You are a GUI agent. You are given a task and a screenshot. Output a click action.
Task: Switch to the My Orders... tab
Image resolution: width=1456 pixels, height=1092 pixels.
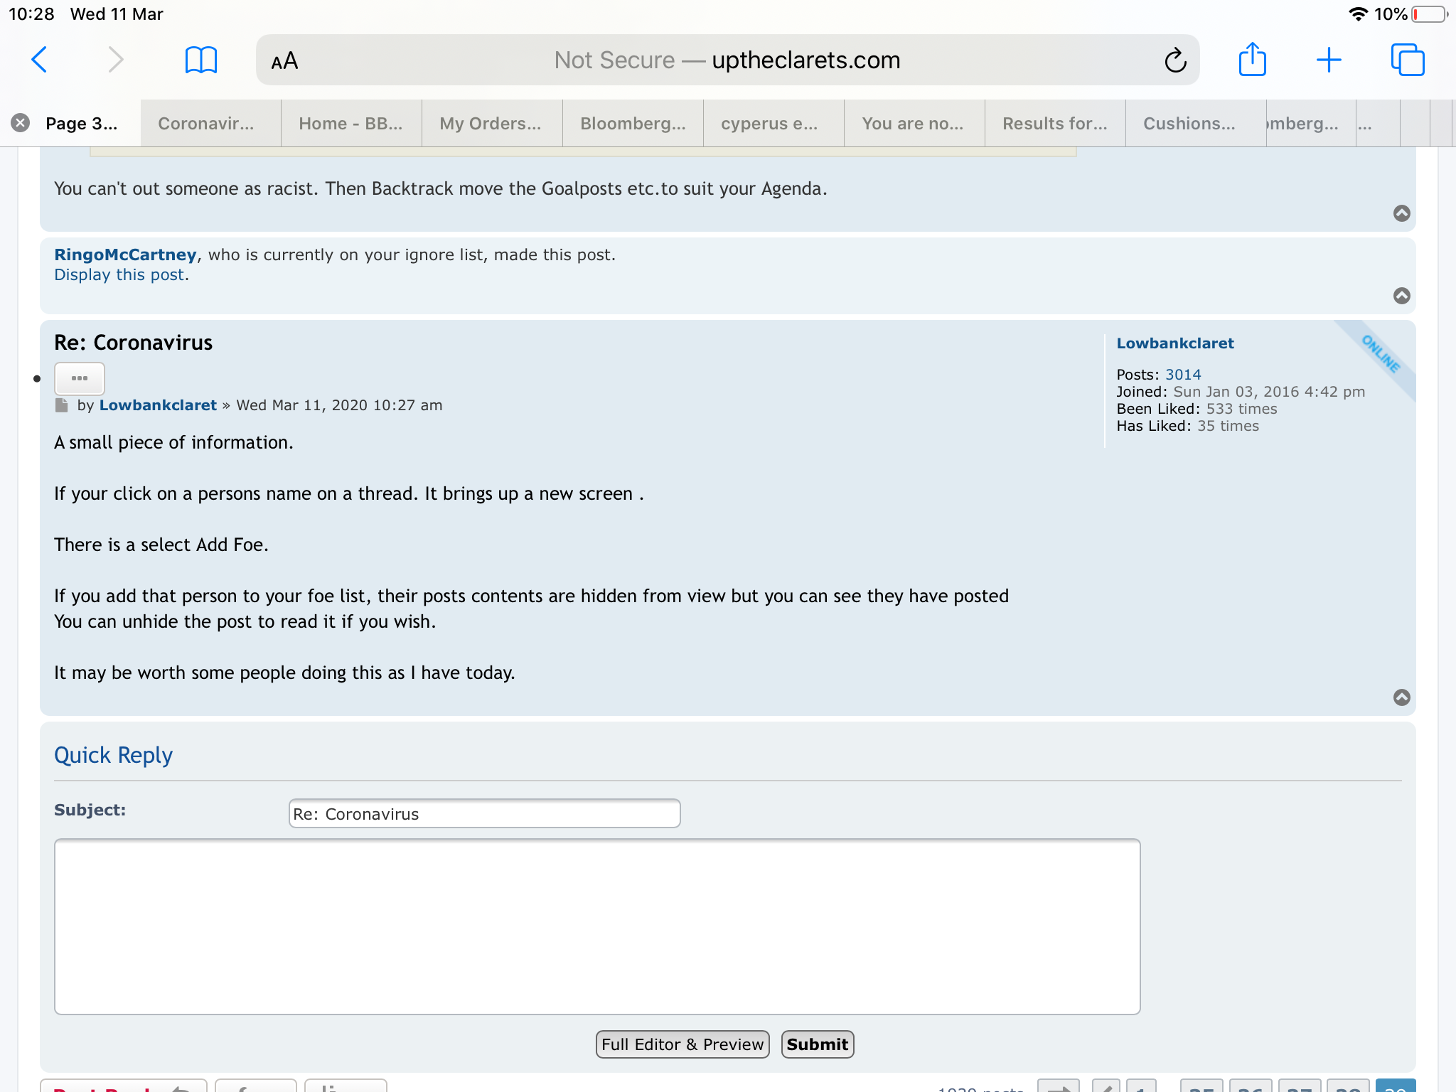coord(490,124)
